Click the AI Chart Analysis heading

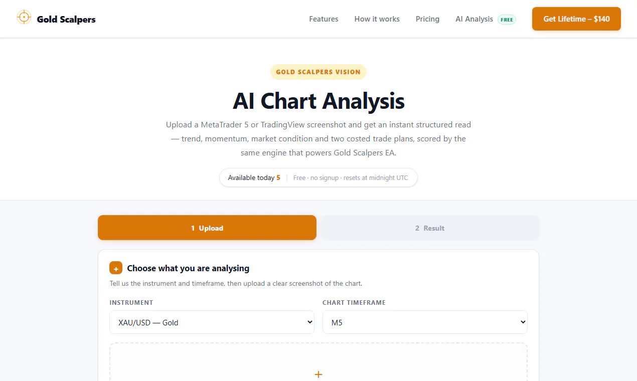[x=318, y=101]
